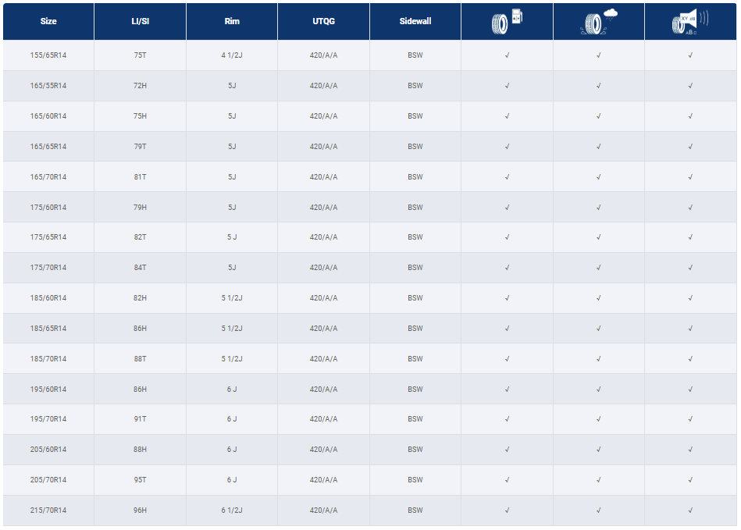This screenshot has width=741, height=530.
Task: Select the LI/SI column header
Action: (x=141, y=21)
